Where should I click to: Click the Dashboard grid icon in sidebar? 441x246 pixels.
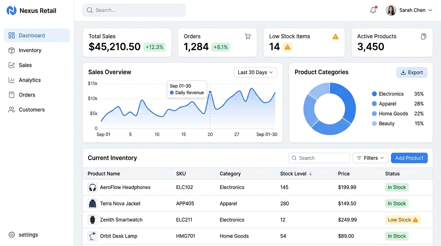click(x=12, y=36)
